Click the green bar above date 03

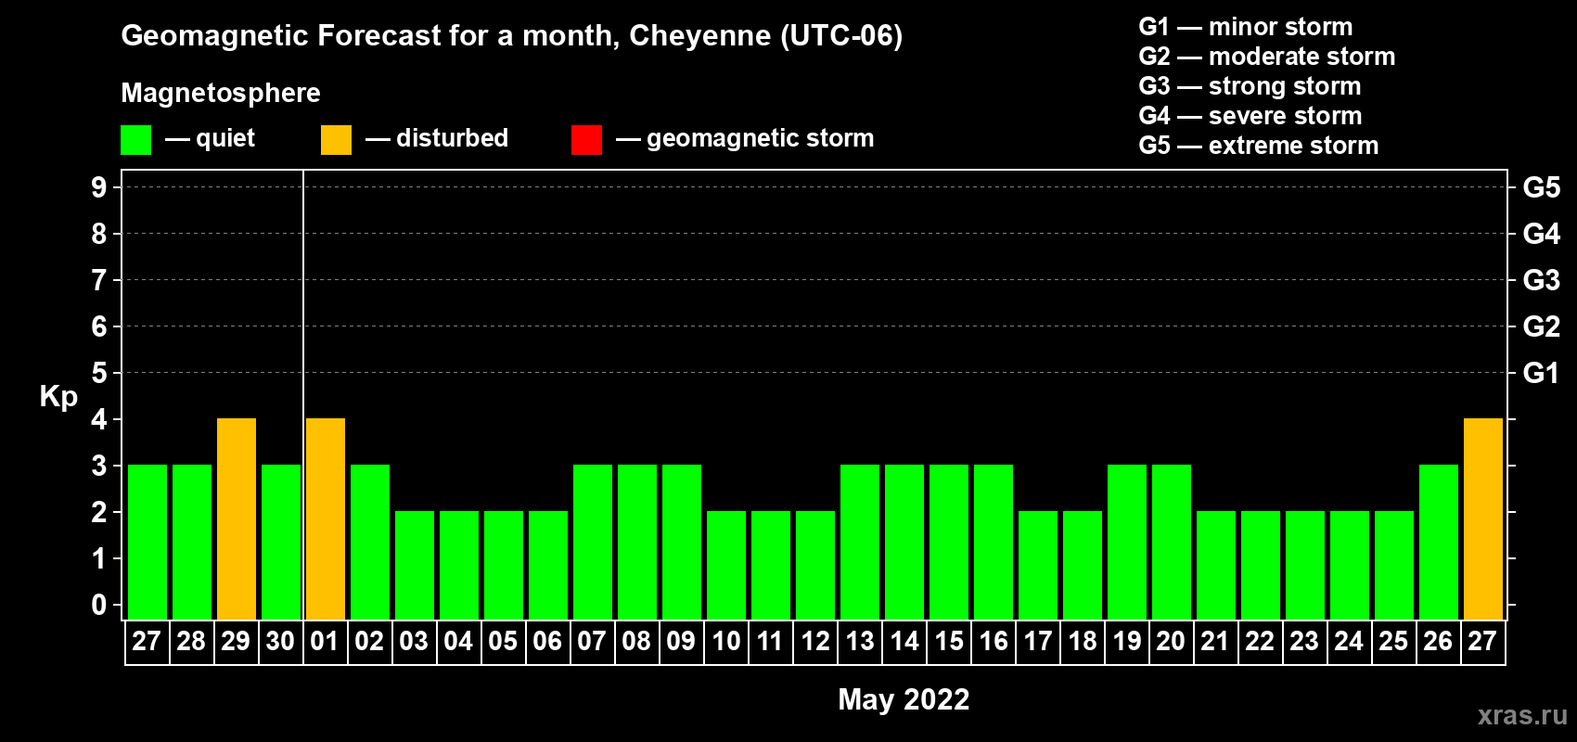coord(415,566)
